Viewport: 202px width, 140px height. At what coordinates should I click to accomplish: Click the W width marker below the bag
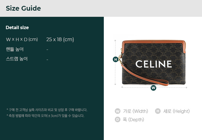pyautogui.click(x=153, y=88)
